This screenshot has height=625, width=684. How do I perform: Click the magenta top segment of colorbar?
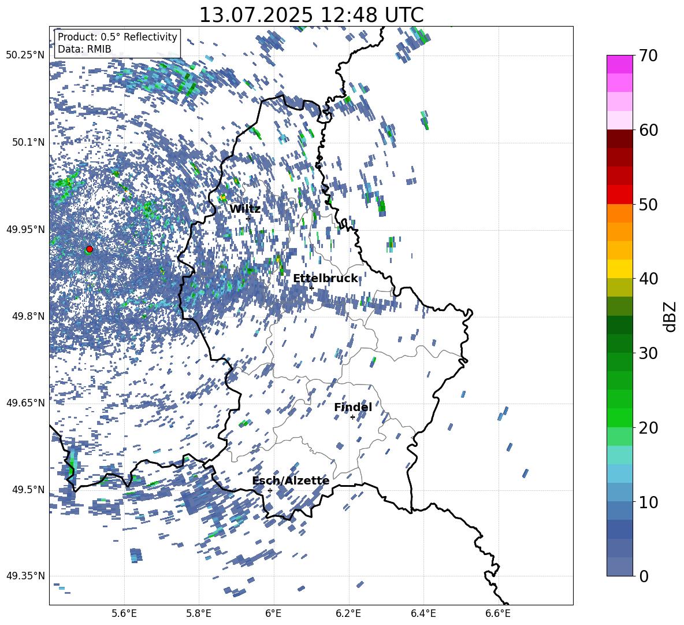619,64
